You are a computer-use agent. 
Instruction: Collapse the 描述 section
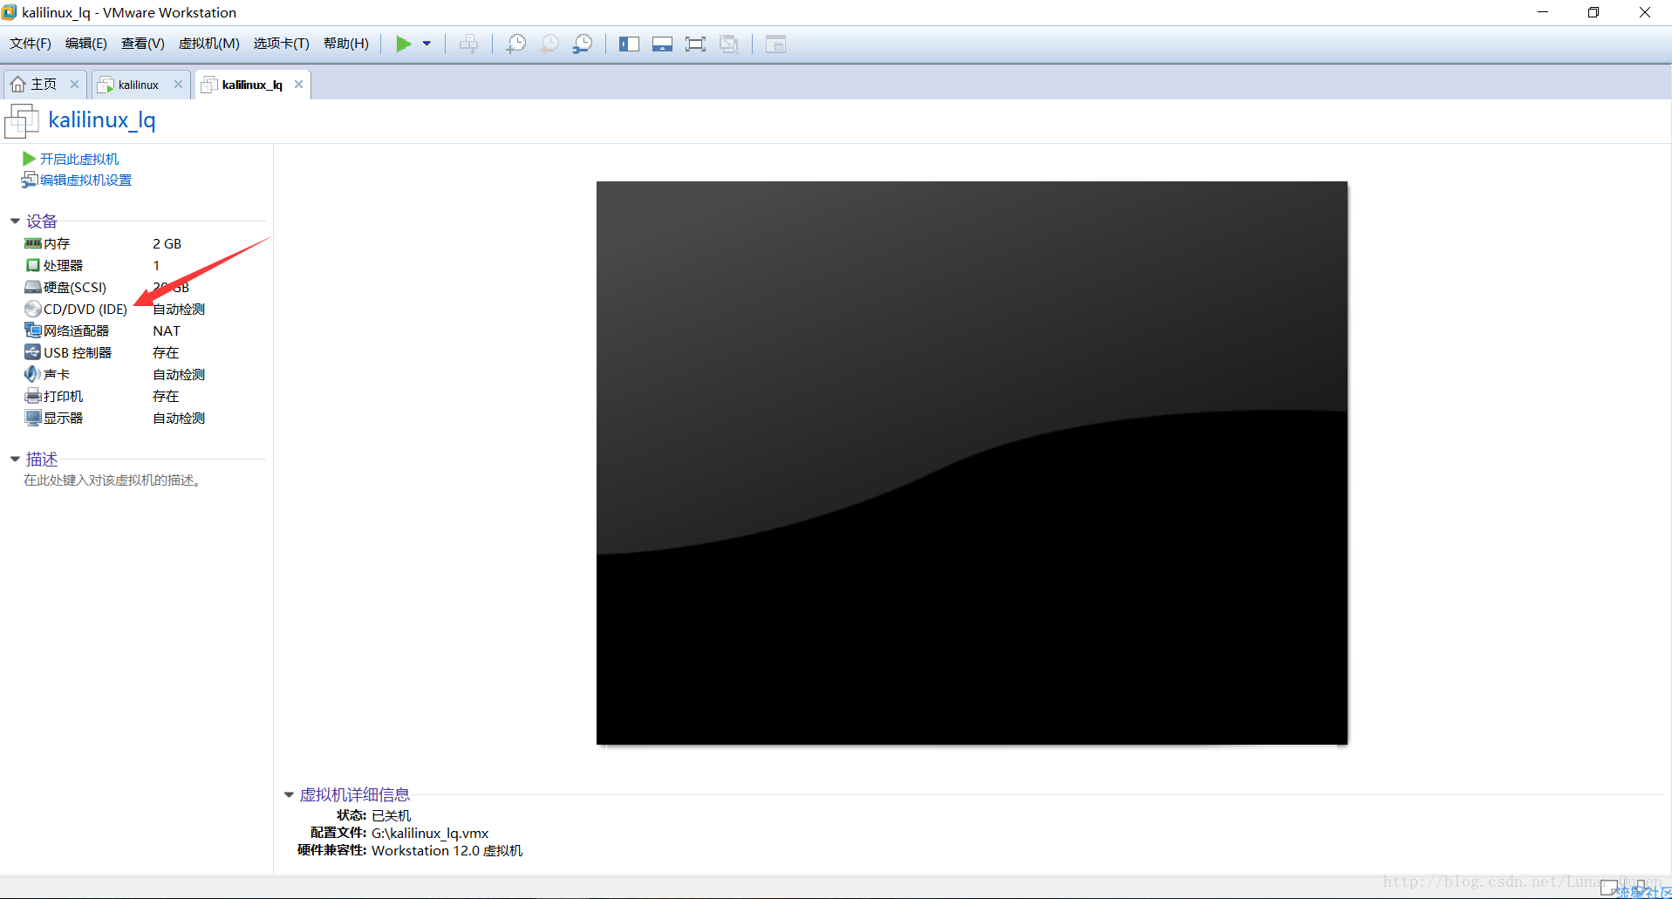pos(15,459)
